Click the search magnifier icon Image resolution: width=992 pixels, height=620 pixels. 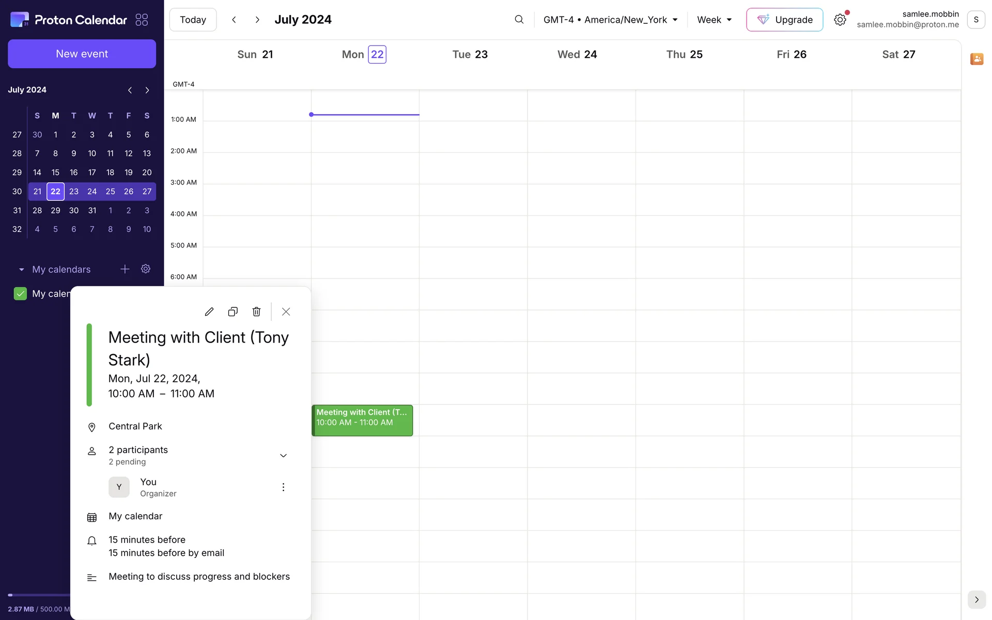point(519,20)
